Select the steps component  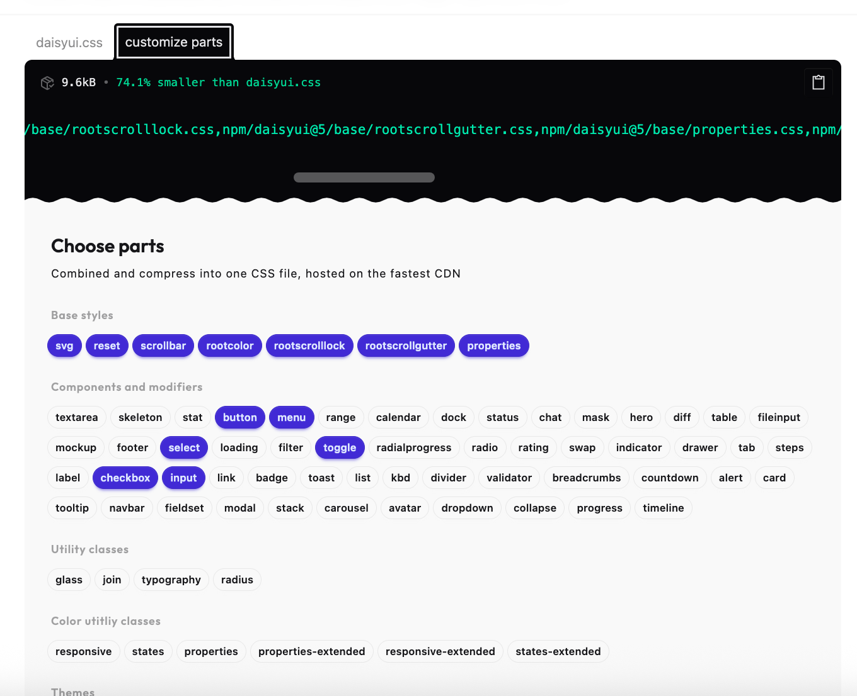pos(790,447)
